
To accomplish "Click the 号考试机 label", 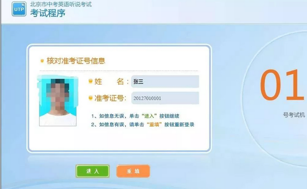I will [x=294, y=115].
